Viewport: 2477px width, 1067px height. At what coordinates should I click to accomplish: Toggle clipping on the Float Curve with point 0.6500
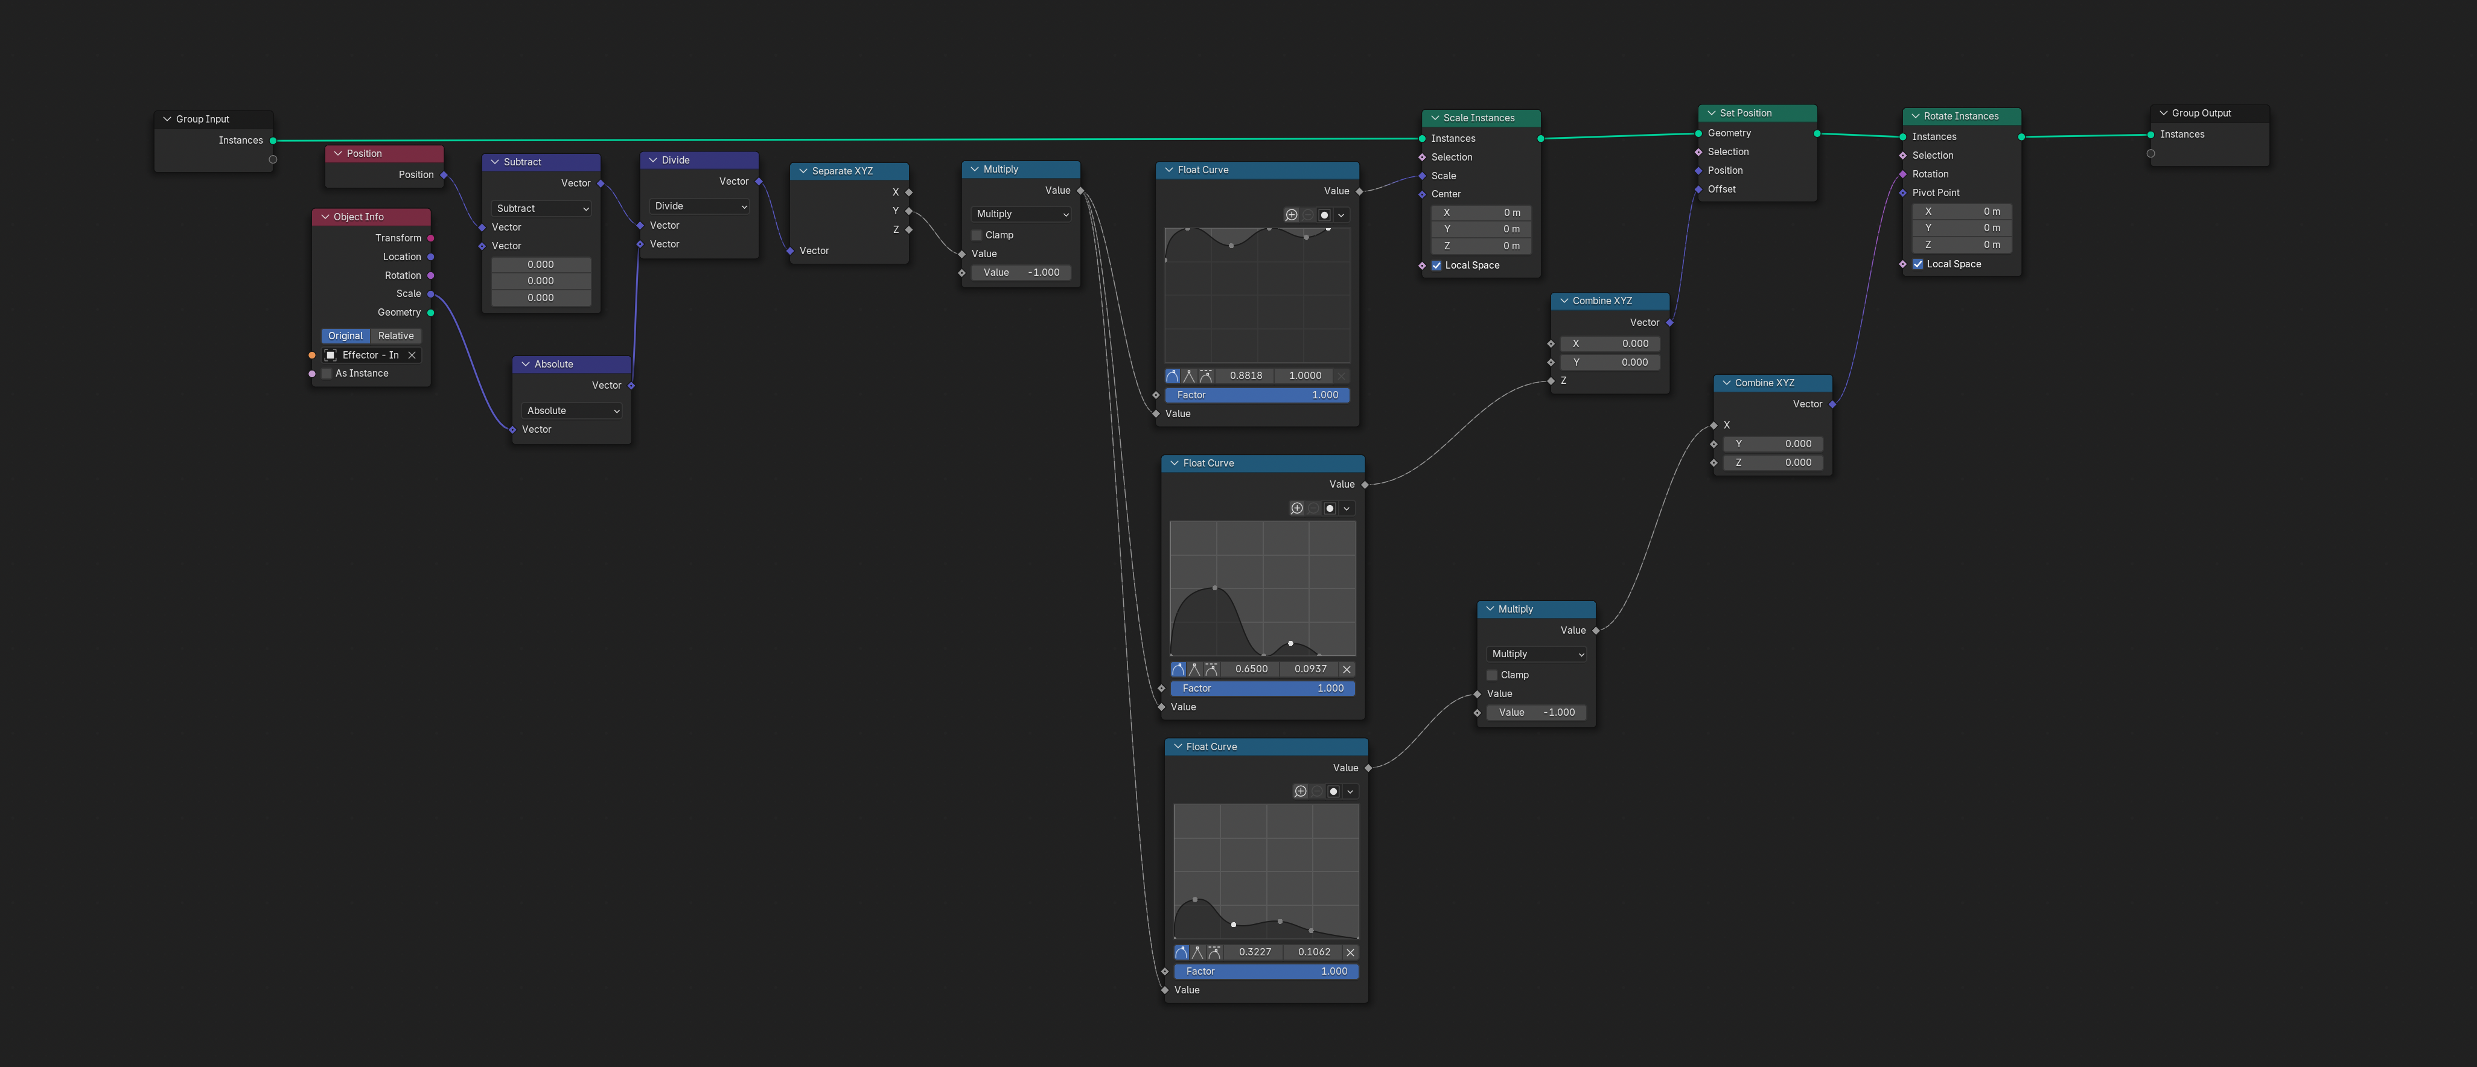[x=1330, y=509]
